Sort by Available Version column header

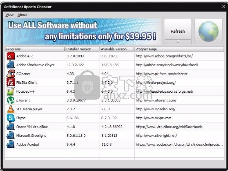117,49
